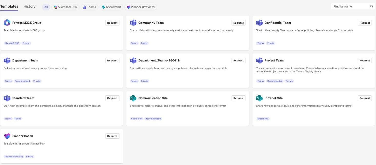Click the search magnifier icon
This screenshot has width=376, height=165.
pos(372,7)
